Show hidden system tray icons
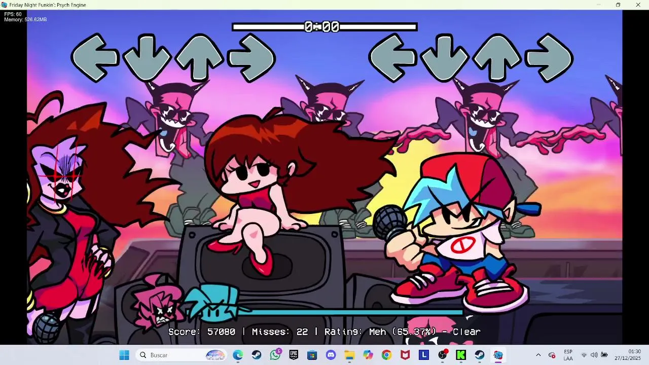Image resolution: width=649 pixels, height=365 pixels. (538, 355)
